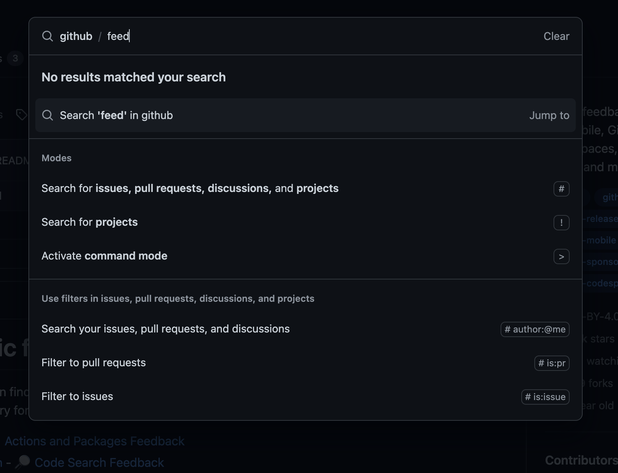This screenshot has width=618, height=473.
Task: Choose Filter to issues option
Action: click(306, 397)
